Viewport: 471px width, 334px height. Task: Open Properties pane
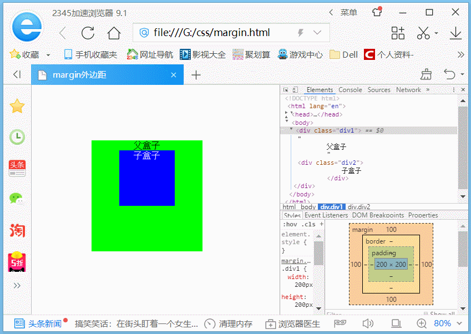coord(423,215)
